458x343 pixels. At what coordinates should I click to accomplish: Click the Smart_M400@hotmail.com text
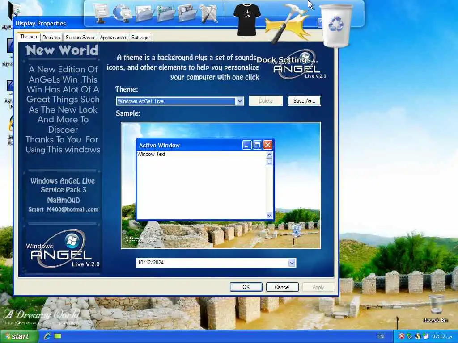click(x=63, y=209)
